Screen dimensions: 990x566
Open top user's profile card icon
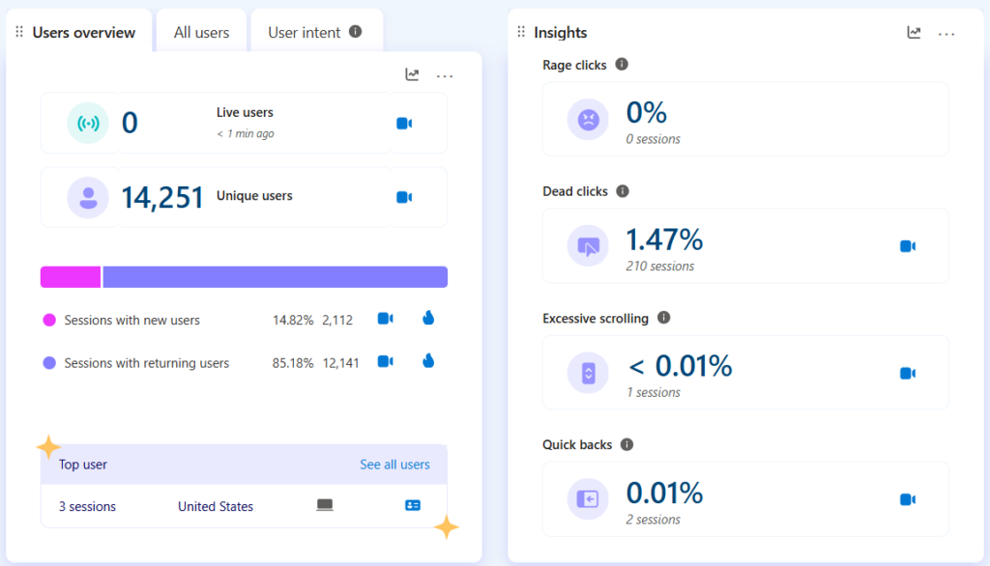(413, 506)
